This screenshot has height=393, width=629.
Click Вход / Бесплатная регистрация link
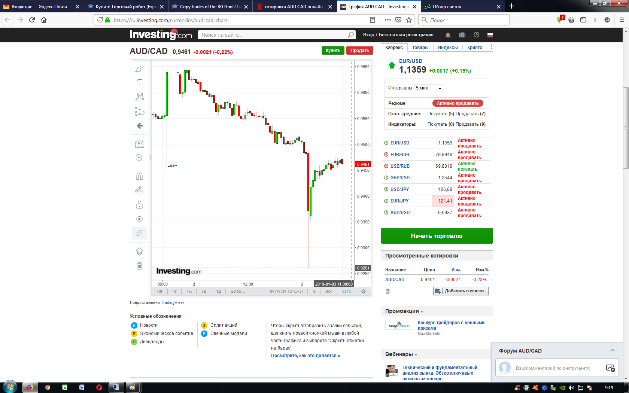398,35
